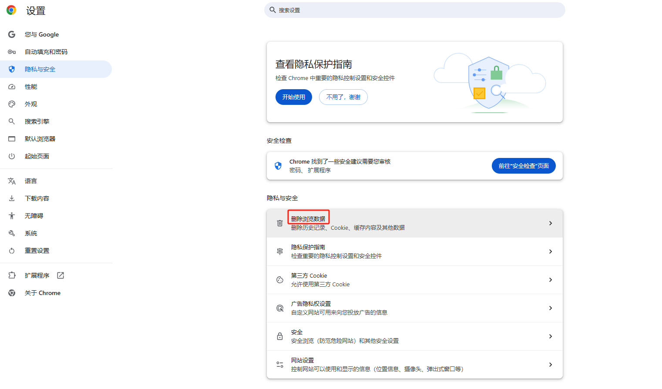Click the 前往"安全检查"页面 button
Viewport: 662px width, 389px height.
click(523, 166)
